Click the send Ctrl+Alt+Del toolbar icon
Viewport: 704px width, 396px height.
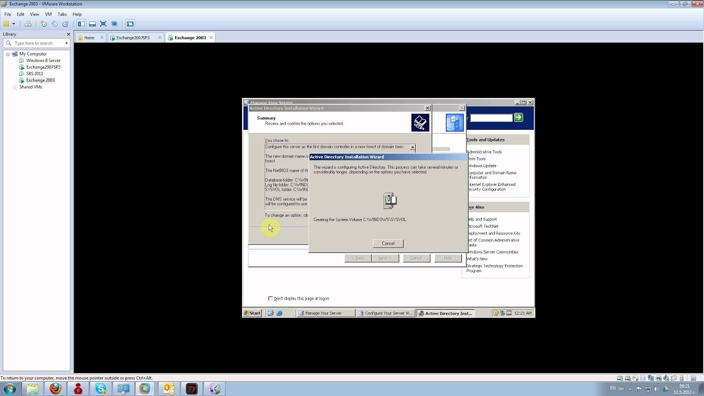[28, 24]
